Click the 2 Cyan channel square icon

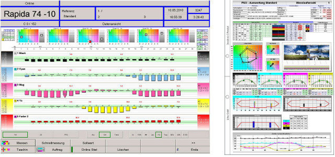pyautogui.click(x=15, y=69)
